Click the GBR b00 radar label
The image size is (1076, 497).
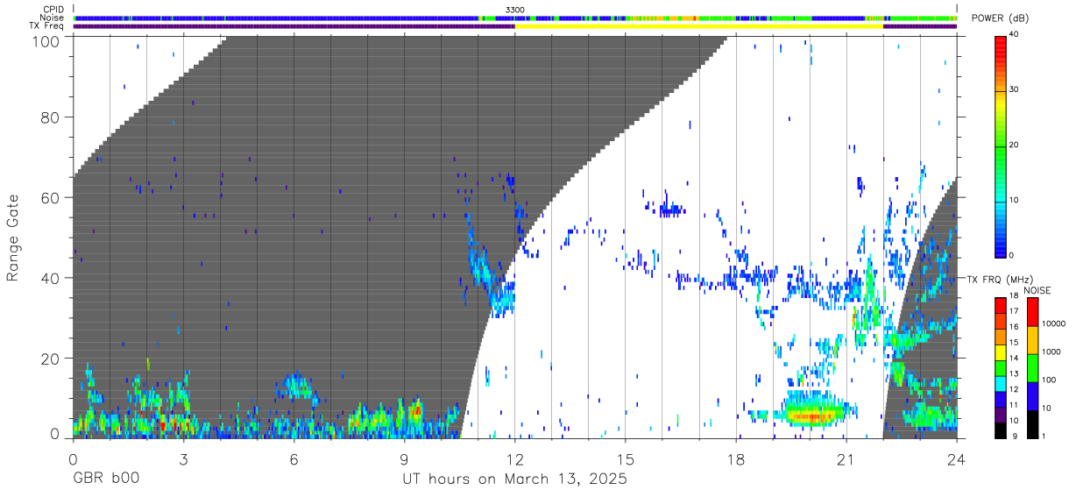pos(105,479)
